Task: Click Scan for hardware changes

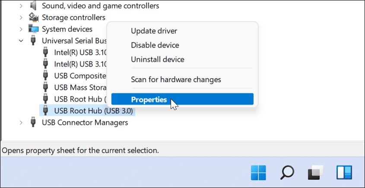Action: pyautogui.click(x=176, y=80)
